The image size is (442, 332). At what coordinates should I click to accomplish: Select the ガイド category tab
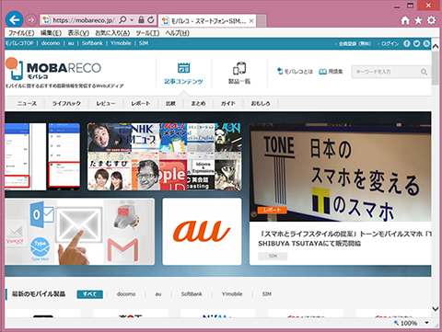pos(228,104)
